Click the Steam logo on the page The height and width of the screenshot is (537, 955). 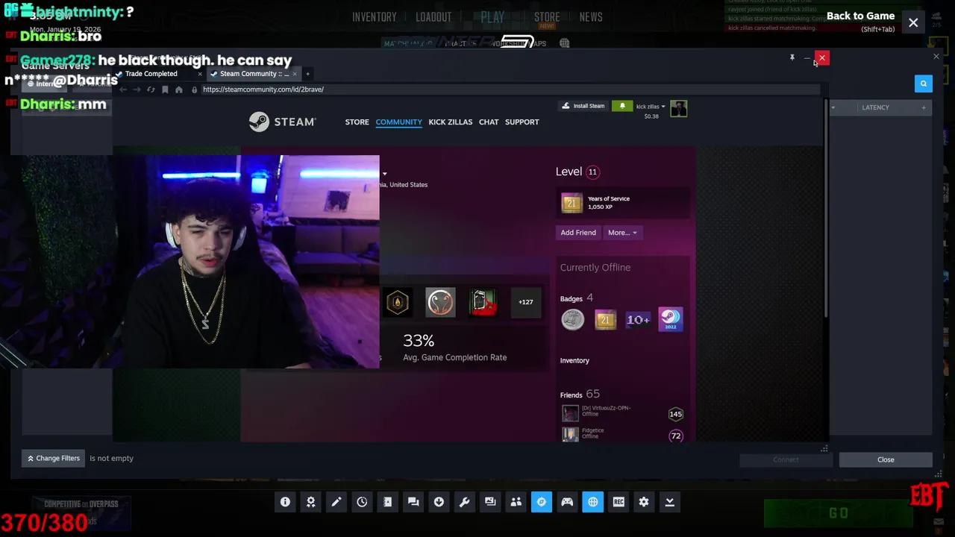(282, 122)
